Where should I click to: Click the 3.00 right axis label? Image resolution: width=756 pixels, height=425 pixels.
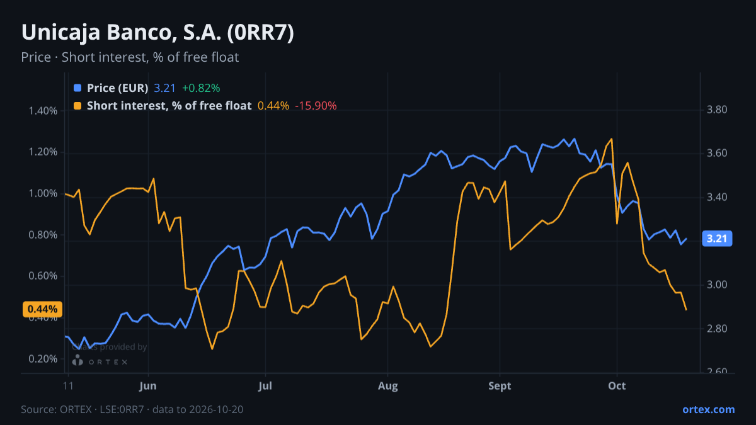tap(718, 285)
